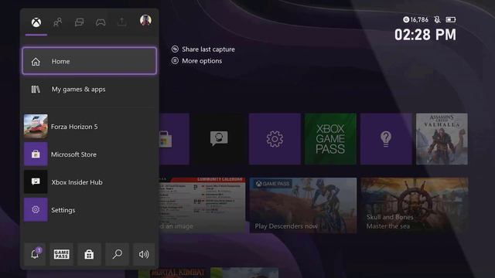The height and width of the screenshot is (278, 495).
Task: Open the Capture & share tab
Action: [x=122, y=22]
